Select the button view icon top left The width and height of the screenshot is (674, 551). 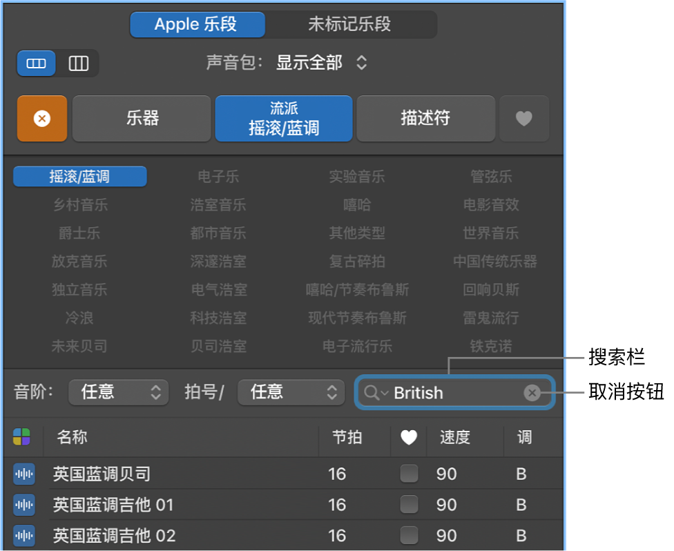pos(35,63)
